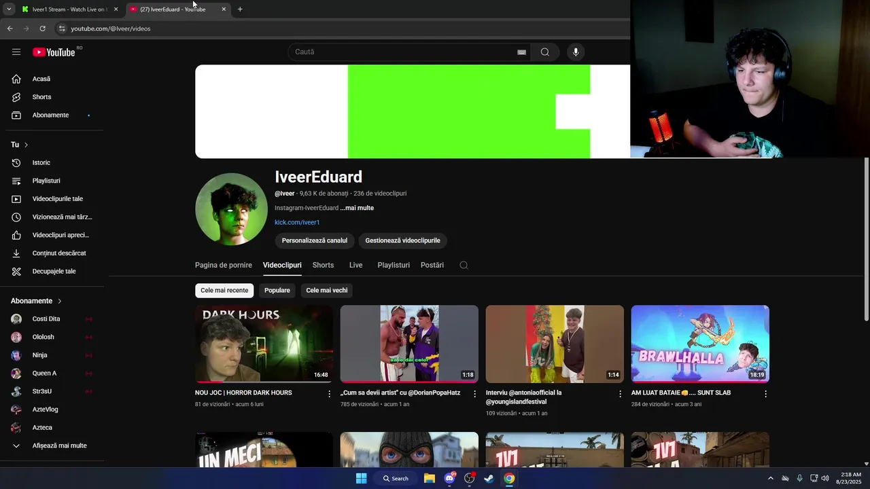Open Conținut descărcat downloads
This screenshot has width=870, height=489.
[x=53, y=253]
